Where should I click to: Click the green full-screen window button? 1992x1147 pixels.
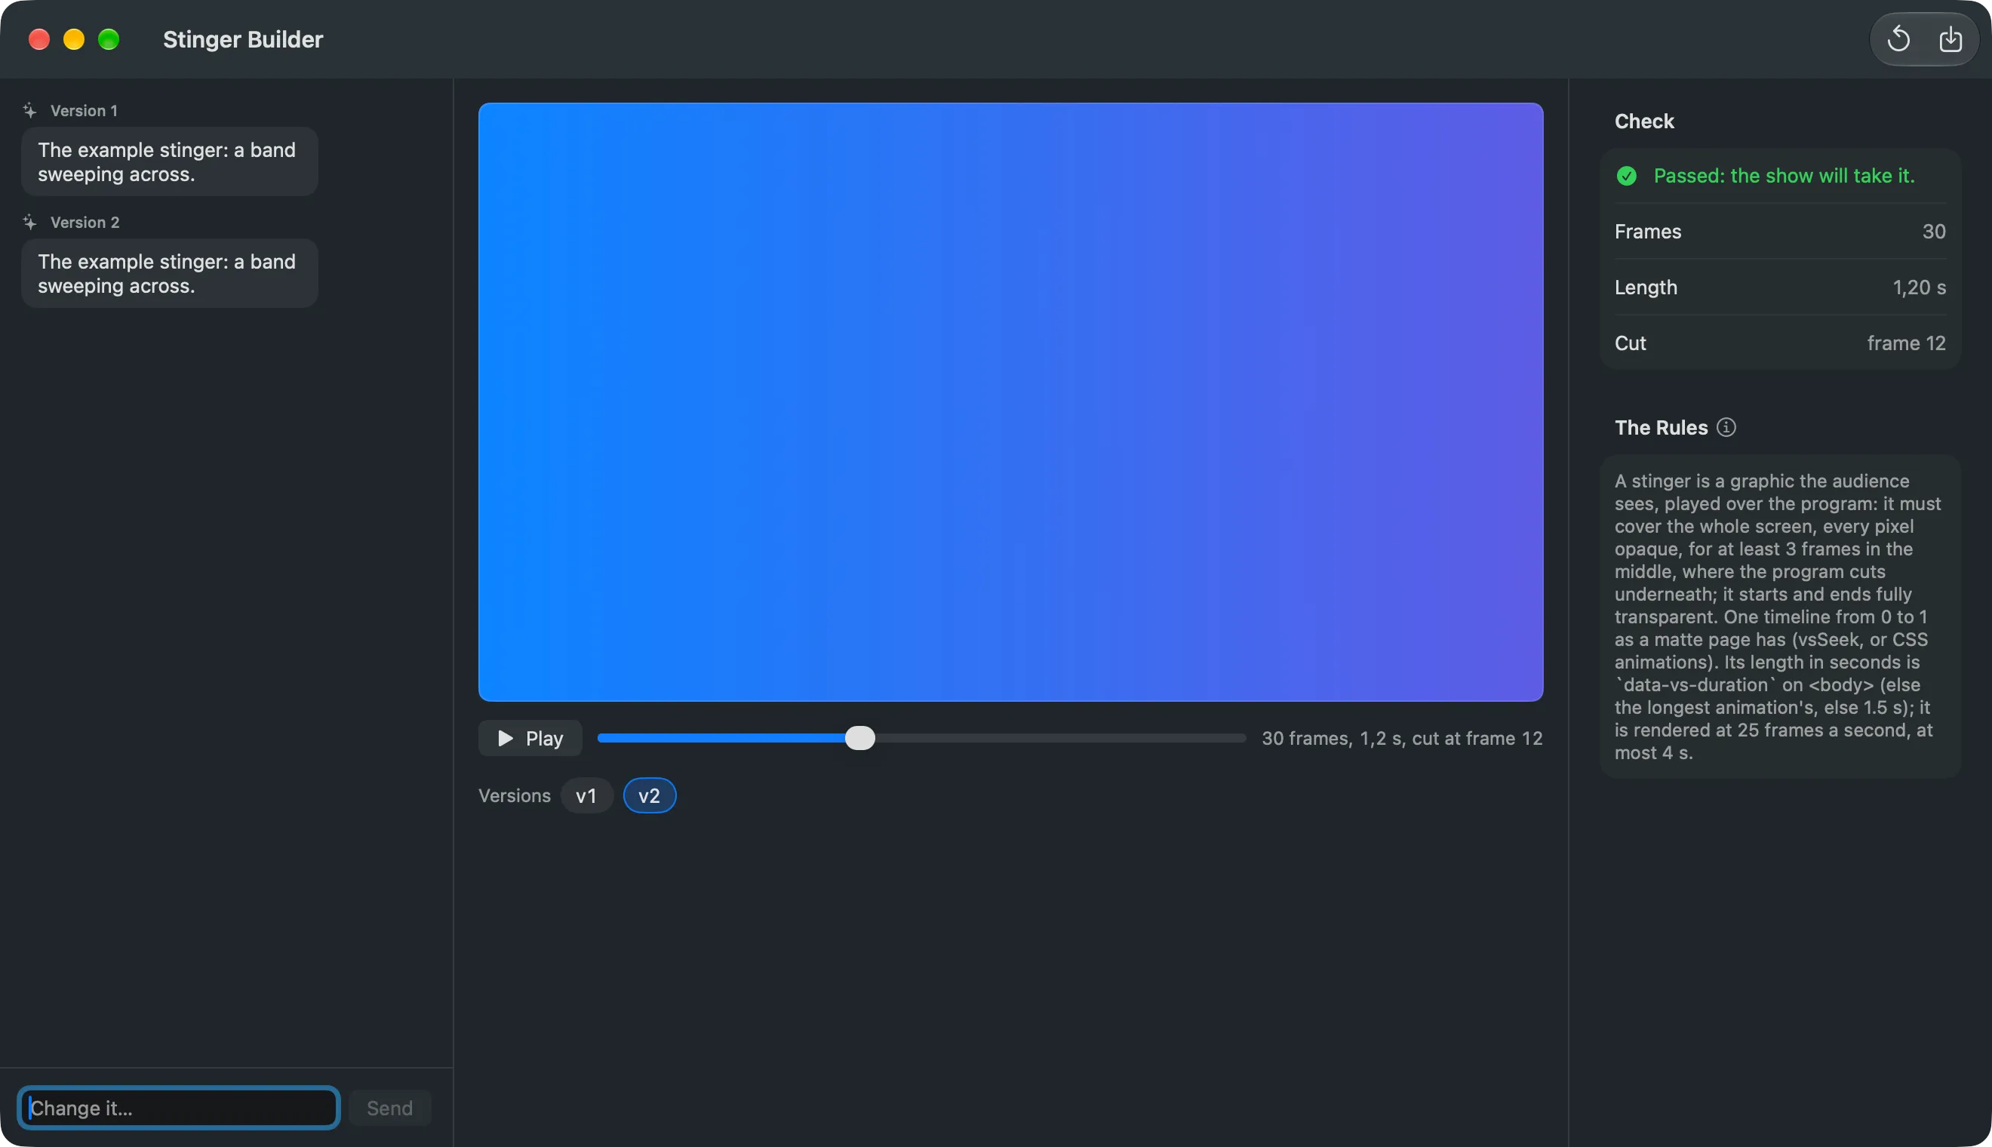109,39
